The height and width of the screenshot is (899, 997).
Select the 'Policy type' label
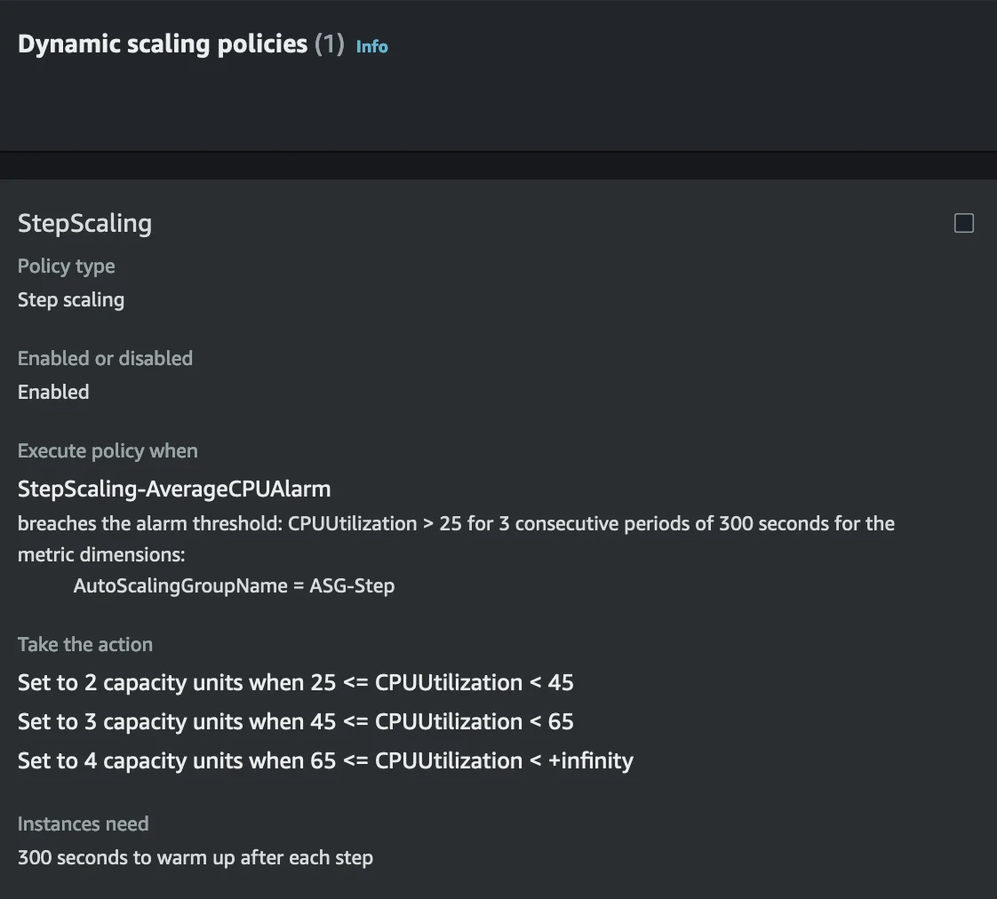pyautogui.click(x=66, y=266)
